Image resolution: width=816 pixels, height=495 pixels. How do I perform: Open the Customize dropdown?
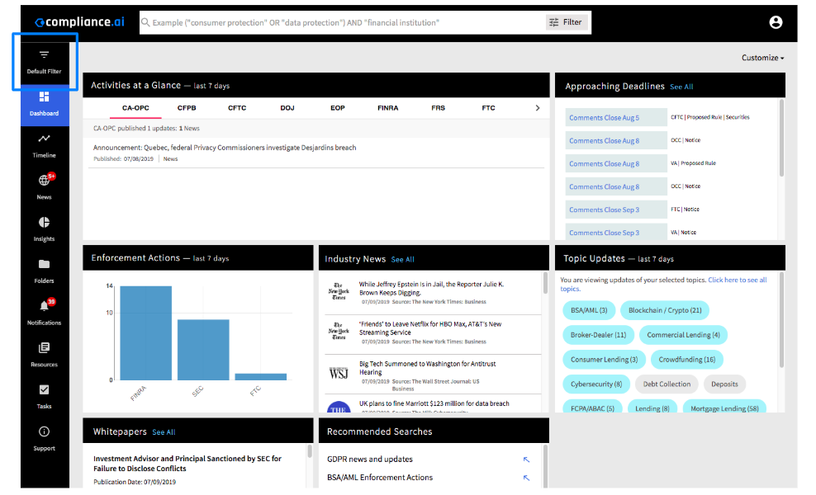point(762,58)
